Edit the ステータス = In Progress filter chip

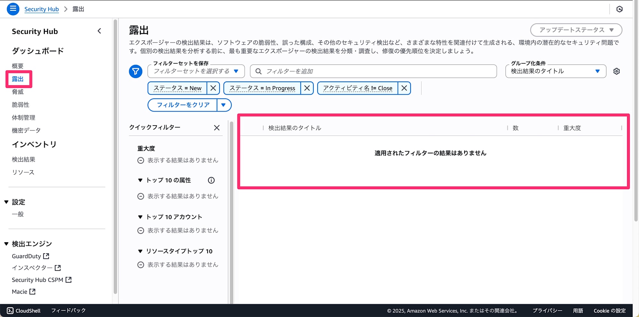pos(262,88)
